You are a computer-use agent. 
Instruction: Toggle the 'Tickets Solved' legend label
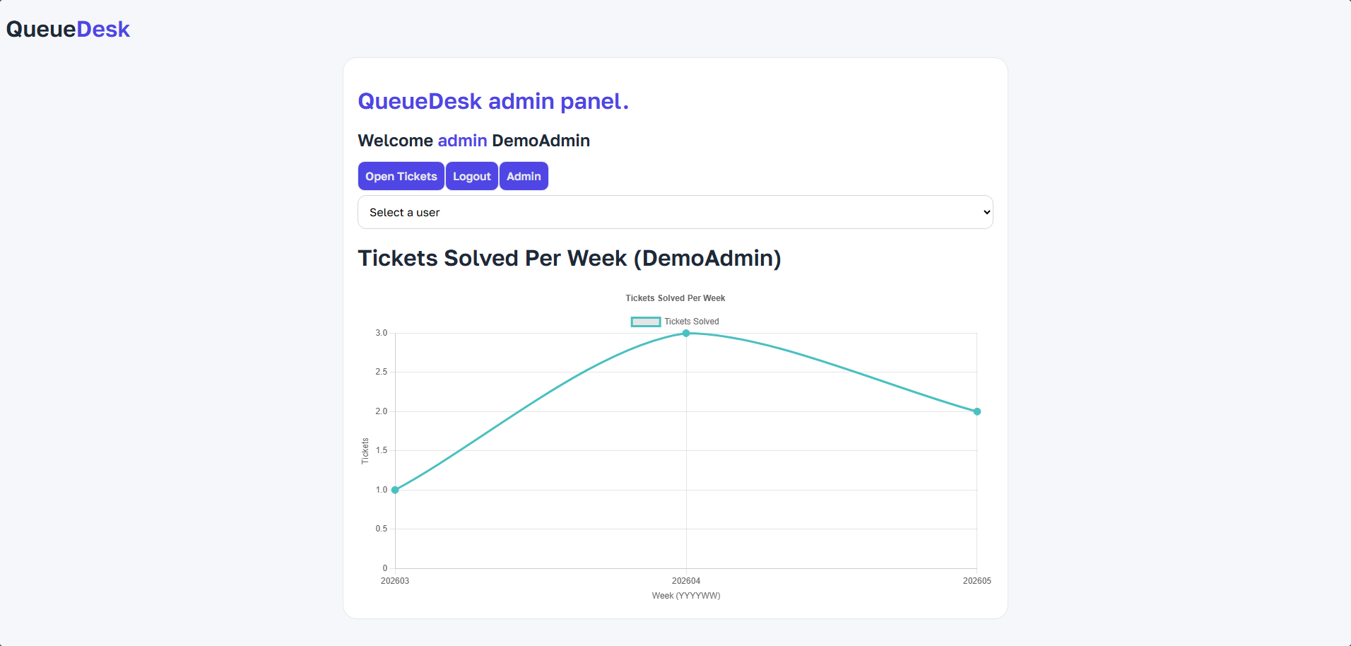click(691, 322)
